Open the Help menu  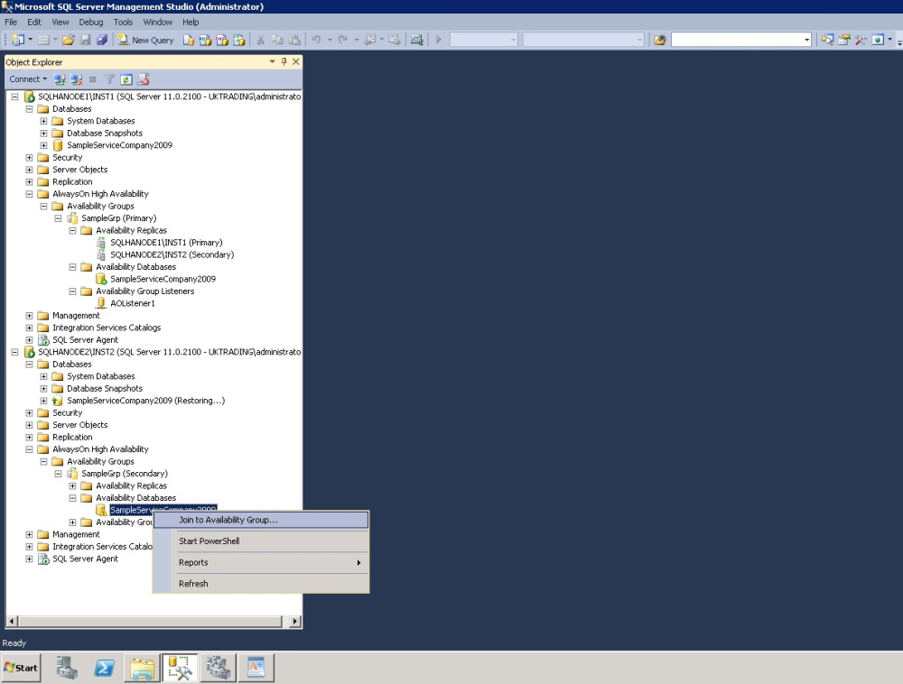coord(191,22)
